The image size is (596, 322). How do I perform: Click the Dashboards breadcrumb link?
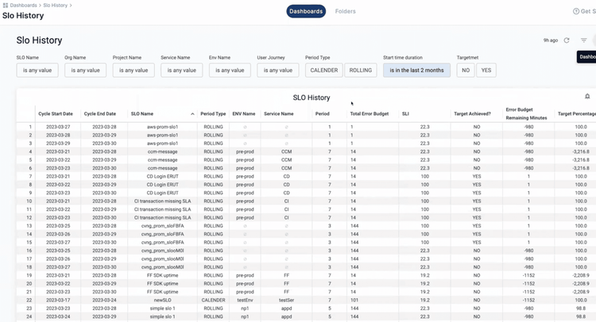[24, 6]
